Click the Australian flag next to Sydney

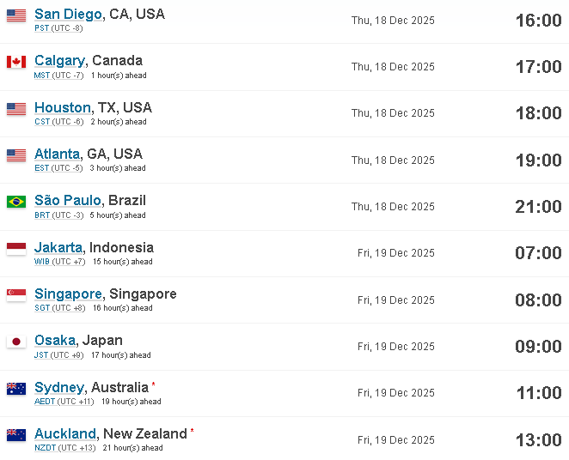[x=16, y=389]
